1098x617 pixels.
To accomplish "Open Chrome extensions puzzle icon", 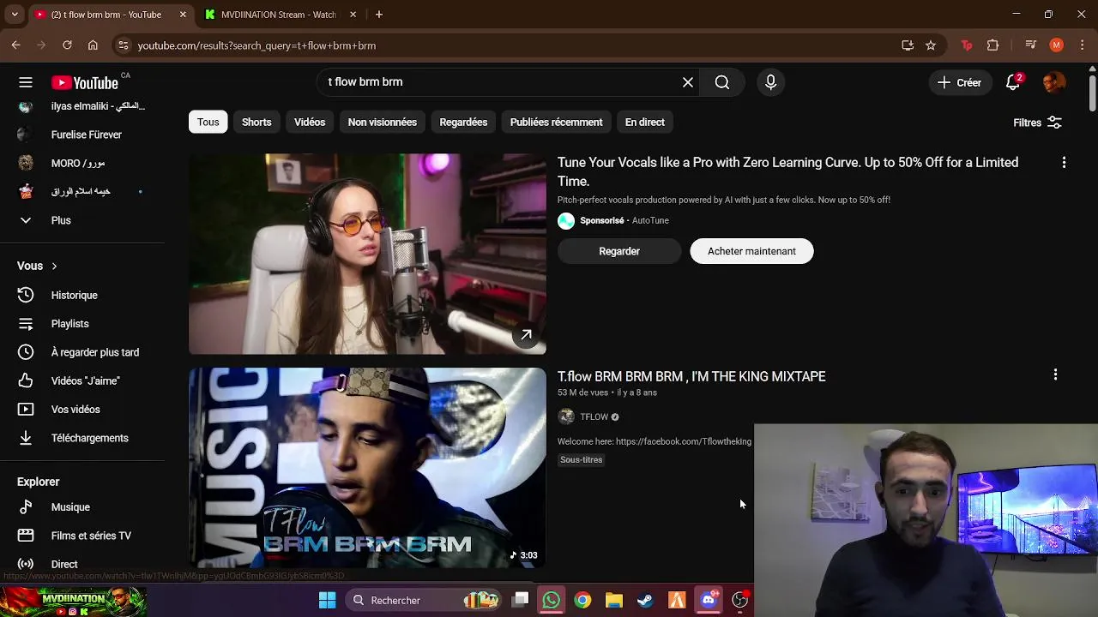I will 993,45.
